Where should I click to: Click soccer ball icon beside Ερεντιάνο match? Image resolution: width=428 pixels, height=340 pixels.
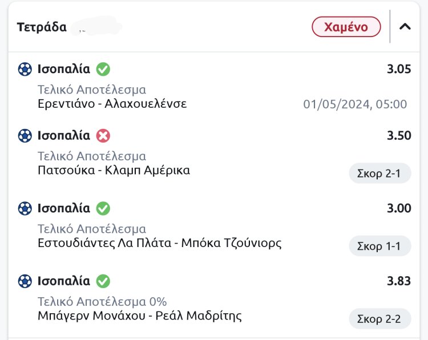coord(25,70)
